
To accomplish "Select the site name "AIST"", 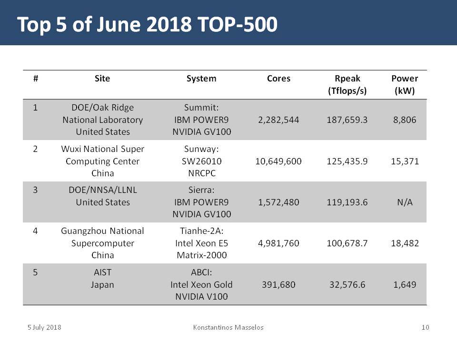I will point(103,272).
